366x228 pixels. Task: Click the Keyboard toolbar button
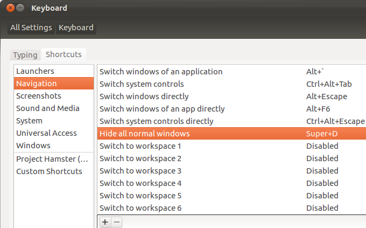tap(76, 27)
